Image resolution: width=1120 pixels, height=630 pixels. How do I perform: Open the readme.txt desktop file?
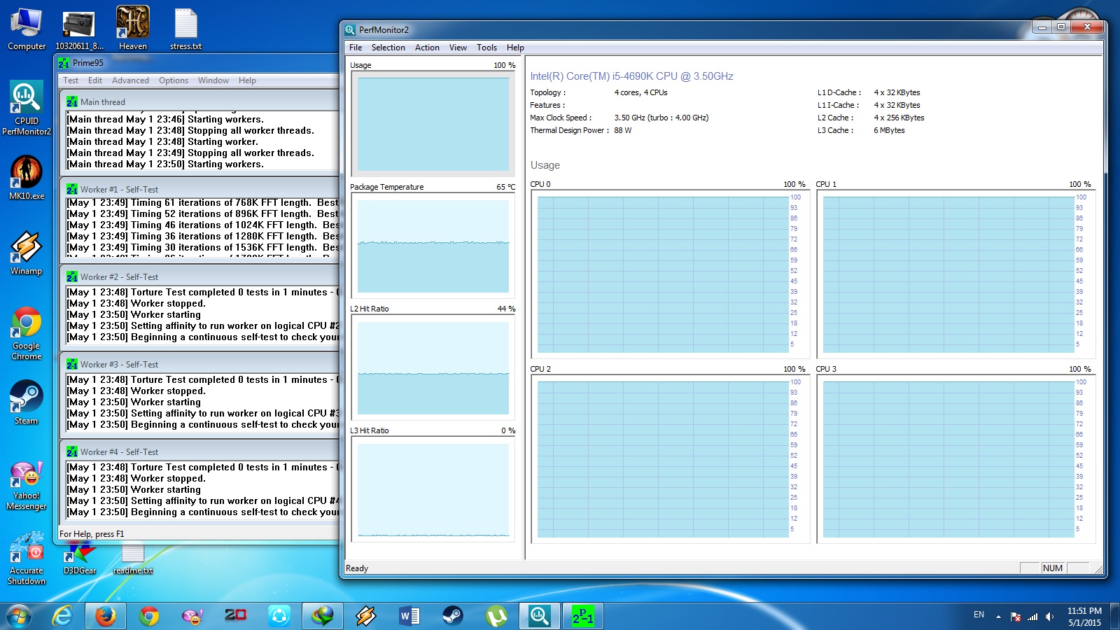point(133,559)
